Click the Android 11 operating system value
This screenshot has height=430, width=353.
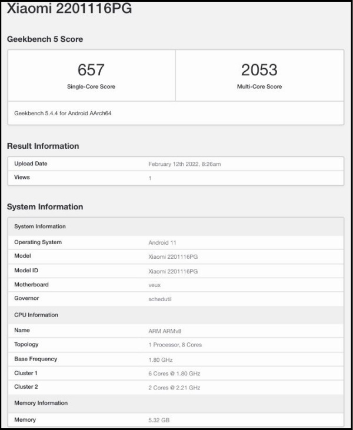tap(162, 242)
